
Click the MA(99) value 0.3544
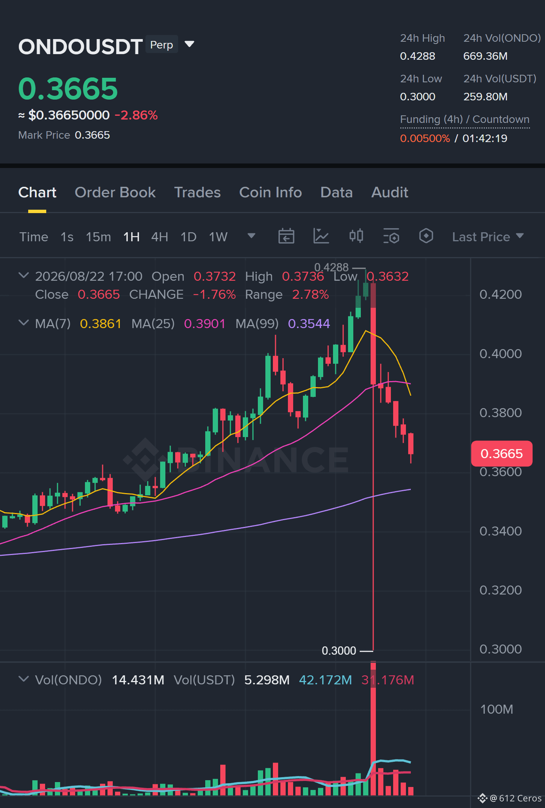tap(309, 324)
